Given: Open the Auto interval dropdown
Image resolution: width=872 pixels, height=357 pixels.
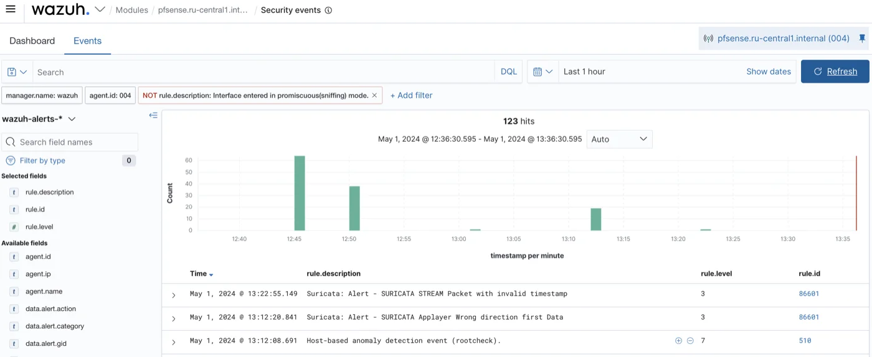Looking at the screenshot, I should coord(619,139).
